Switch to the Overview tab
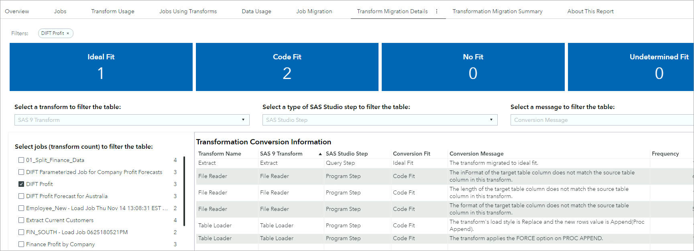Image resolution: width=694 pixels, height=251 pixels. (x=17, y=11)
